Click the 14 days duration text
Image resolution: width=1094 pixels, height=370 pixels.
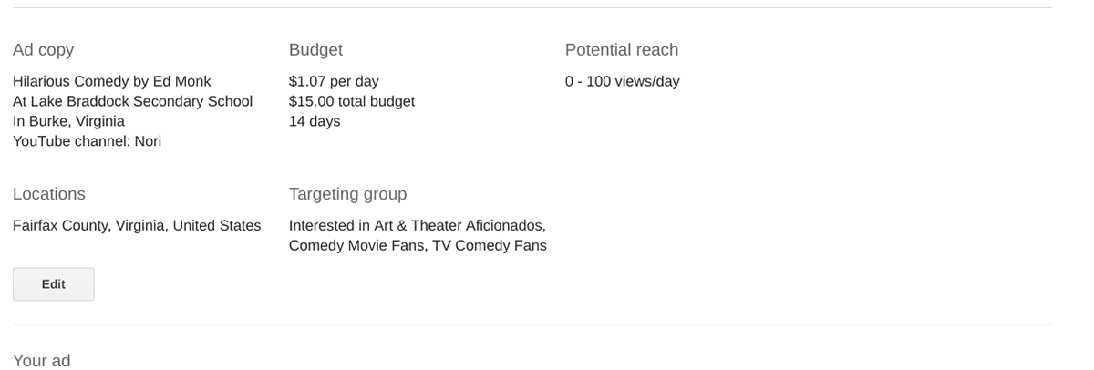[315, 121]
